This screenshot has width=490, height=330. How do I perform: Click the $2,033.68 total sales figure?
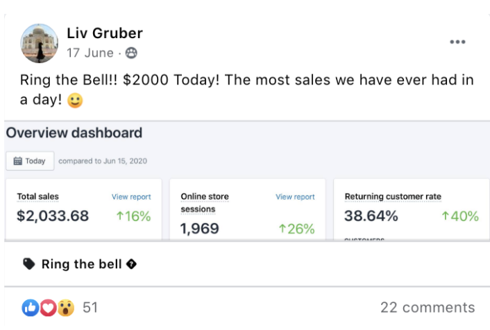pos(53,216)
